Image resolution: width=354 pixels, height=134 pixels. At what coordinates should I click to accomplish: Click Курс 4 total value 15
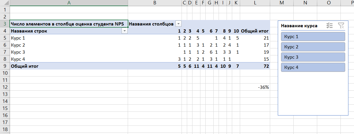(255, 59)
